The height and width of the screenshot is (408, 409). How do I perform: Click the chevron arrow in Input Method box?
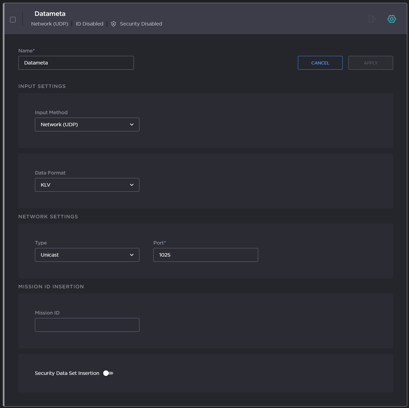pyautogui.click(x=132, y=125)
